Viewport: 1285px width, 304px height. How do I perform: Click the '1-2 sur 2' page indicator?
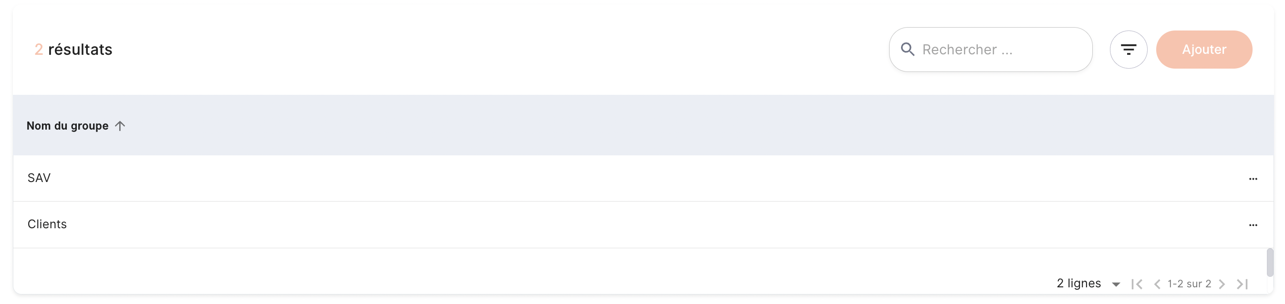click(1189, 284)
